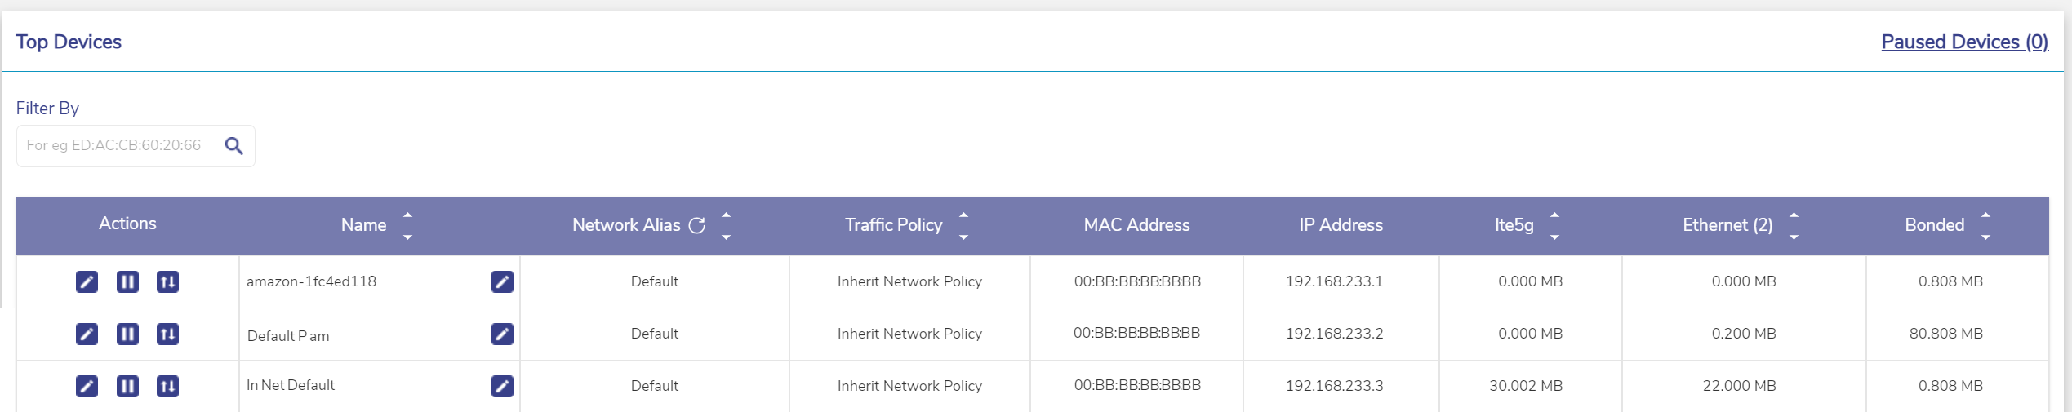Click edit action icon for amazon-1fc4ed118
2072x412 pixels.
(x=87, y=281)
